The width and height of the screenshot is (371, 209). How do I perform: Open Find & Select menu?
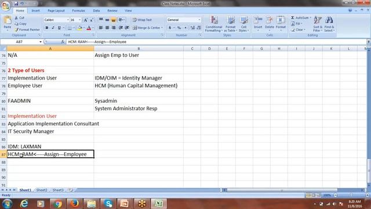tap(329, 24)
